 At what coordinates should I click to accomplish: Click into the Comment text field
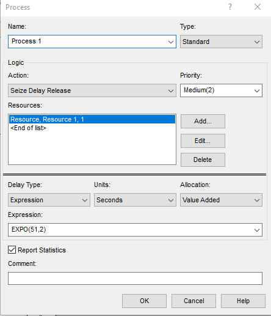[135, 278]
